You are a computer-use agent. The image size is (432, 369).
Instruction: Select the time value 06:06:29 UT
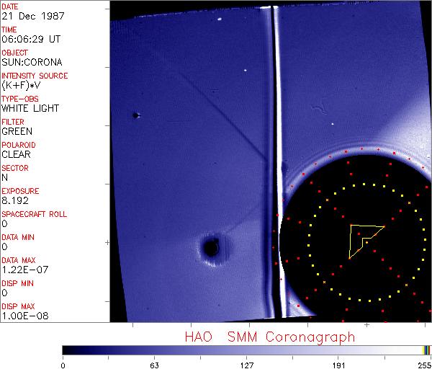point(31,39)
